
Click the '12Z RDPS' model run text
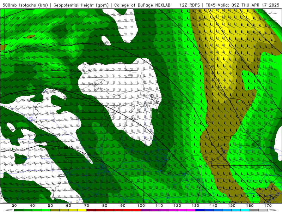coord(190,5)
